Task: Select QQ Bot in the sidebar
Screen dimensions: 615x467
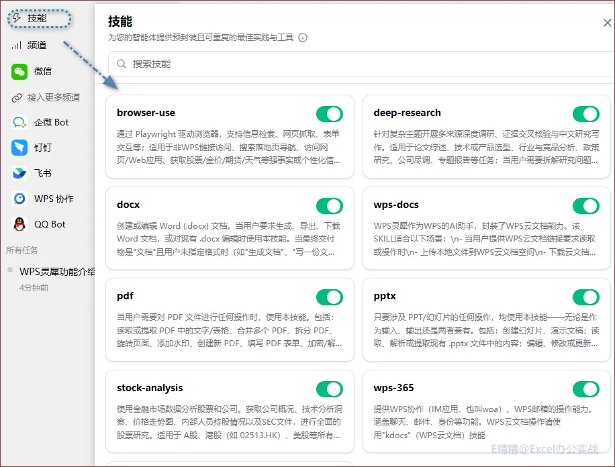Action: pos(50,224)
